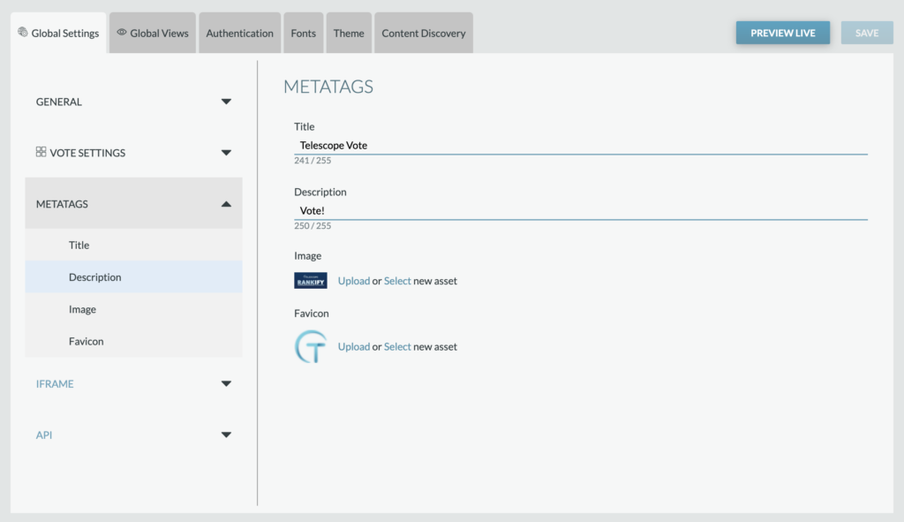
Task: Click the globe icon on Global Settings tab
Action: pos(22,33)
